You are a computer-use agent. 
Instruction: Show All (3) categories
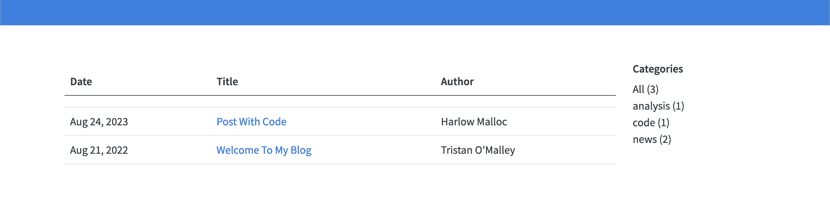645,89
